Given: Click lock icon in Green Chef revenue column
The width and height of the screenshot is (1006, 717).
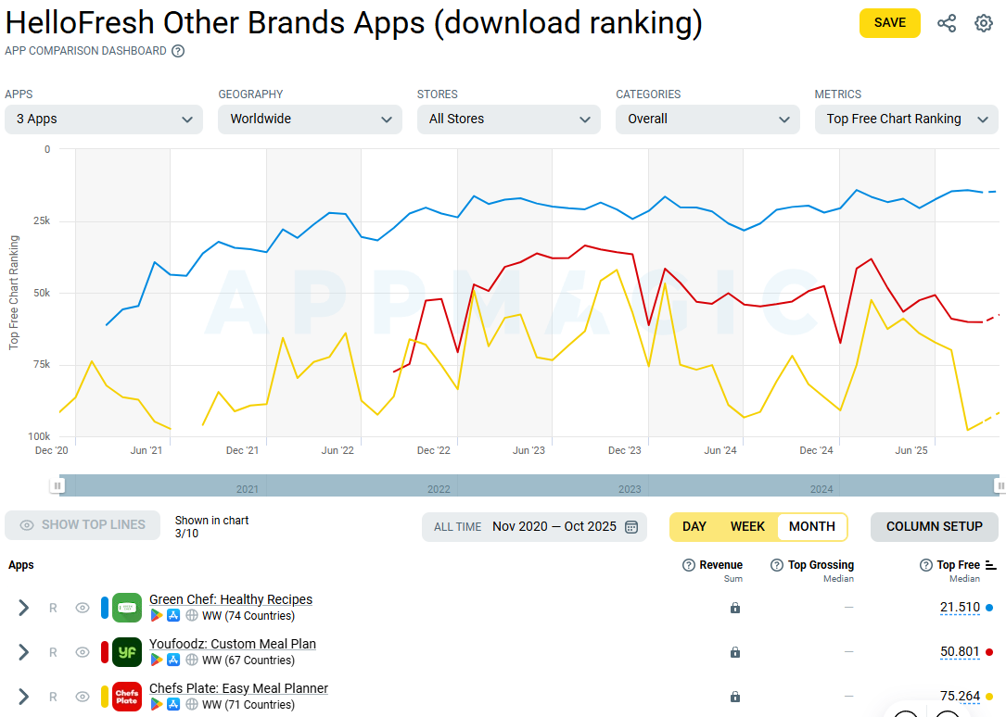Looking at the screenshot, I should point(735,608).
